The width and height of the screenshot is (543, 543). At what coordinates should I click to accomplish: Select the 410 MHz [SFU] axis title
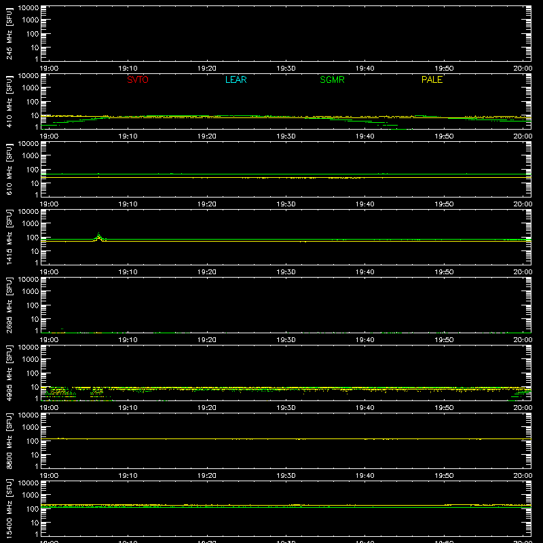9,101
